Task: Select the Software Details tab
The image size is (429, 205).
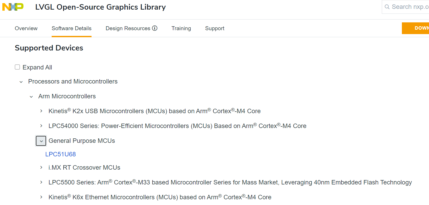Action: pos(71,28)
